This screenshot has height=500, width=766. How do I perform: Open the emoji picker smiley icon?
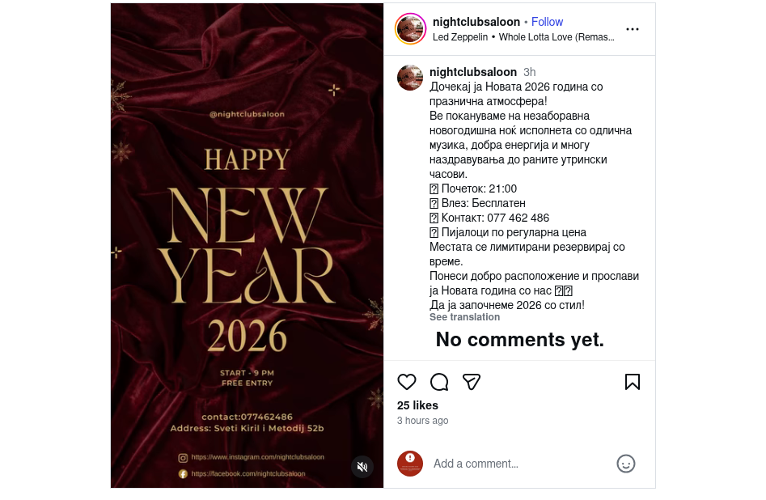point(626,464)
